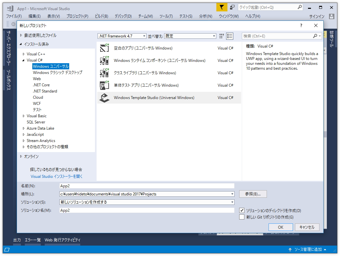Click the Visual Studio logo icon
340x256 pixels.
(10, 8)
